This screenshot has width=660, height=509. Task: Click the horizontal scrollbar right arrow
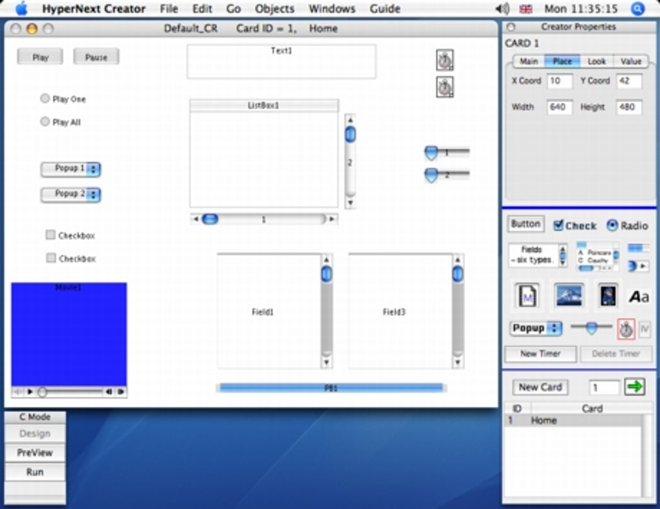click(x=332, y=219)
